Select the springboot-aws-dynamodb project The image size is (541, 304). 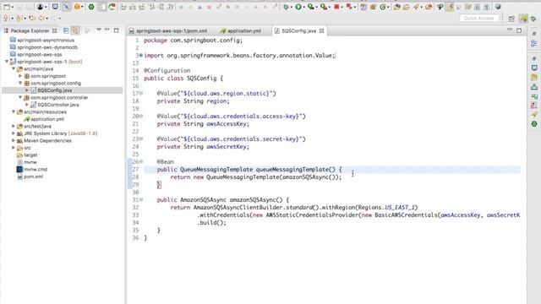[x=47, y=47]
